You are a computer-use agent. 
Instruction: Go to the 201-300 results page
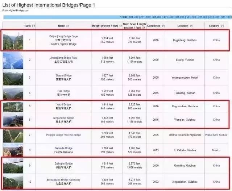pos(145,17)
